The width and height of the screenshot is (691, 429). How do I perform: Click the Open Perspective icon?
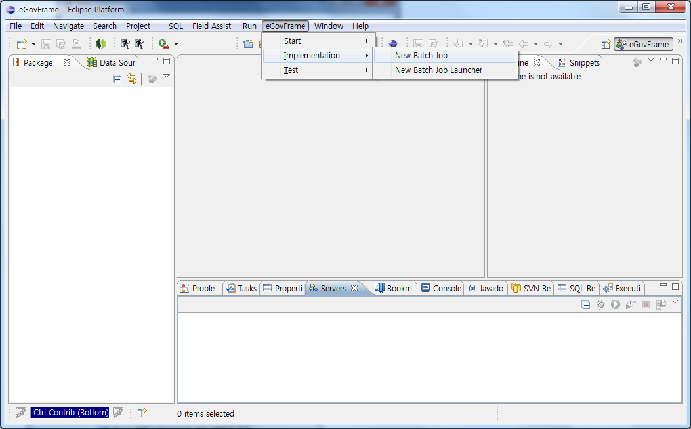coord(606,44)
